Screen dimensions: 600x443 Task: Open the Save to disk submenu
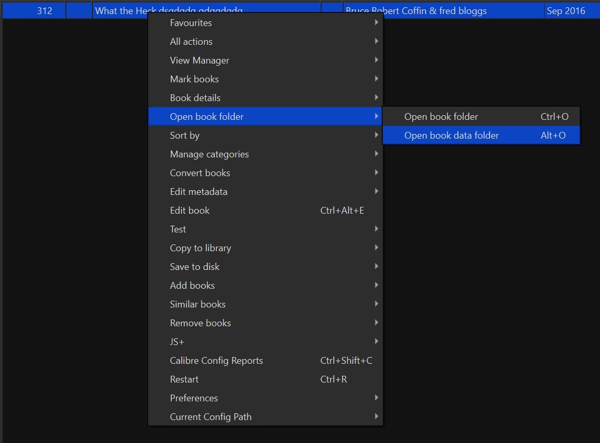coord(195,267)
